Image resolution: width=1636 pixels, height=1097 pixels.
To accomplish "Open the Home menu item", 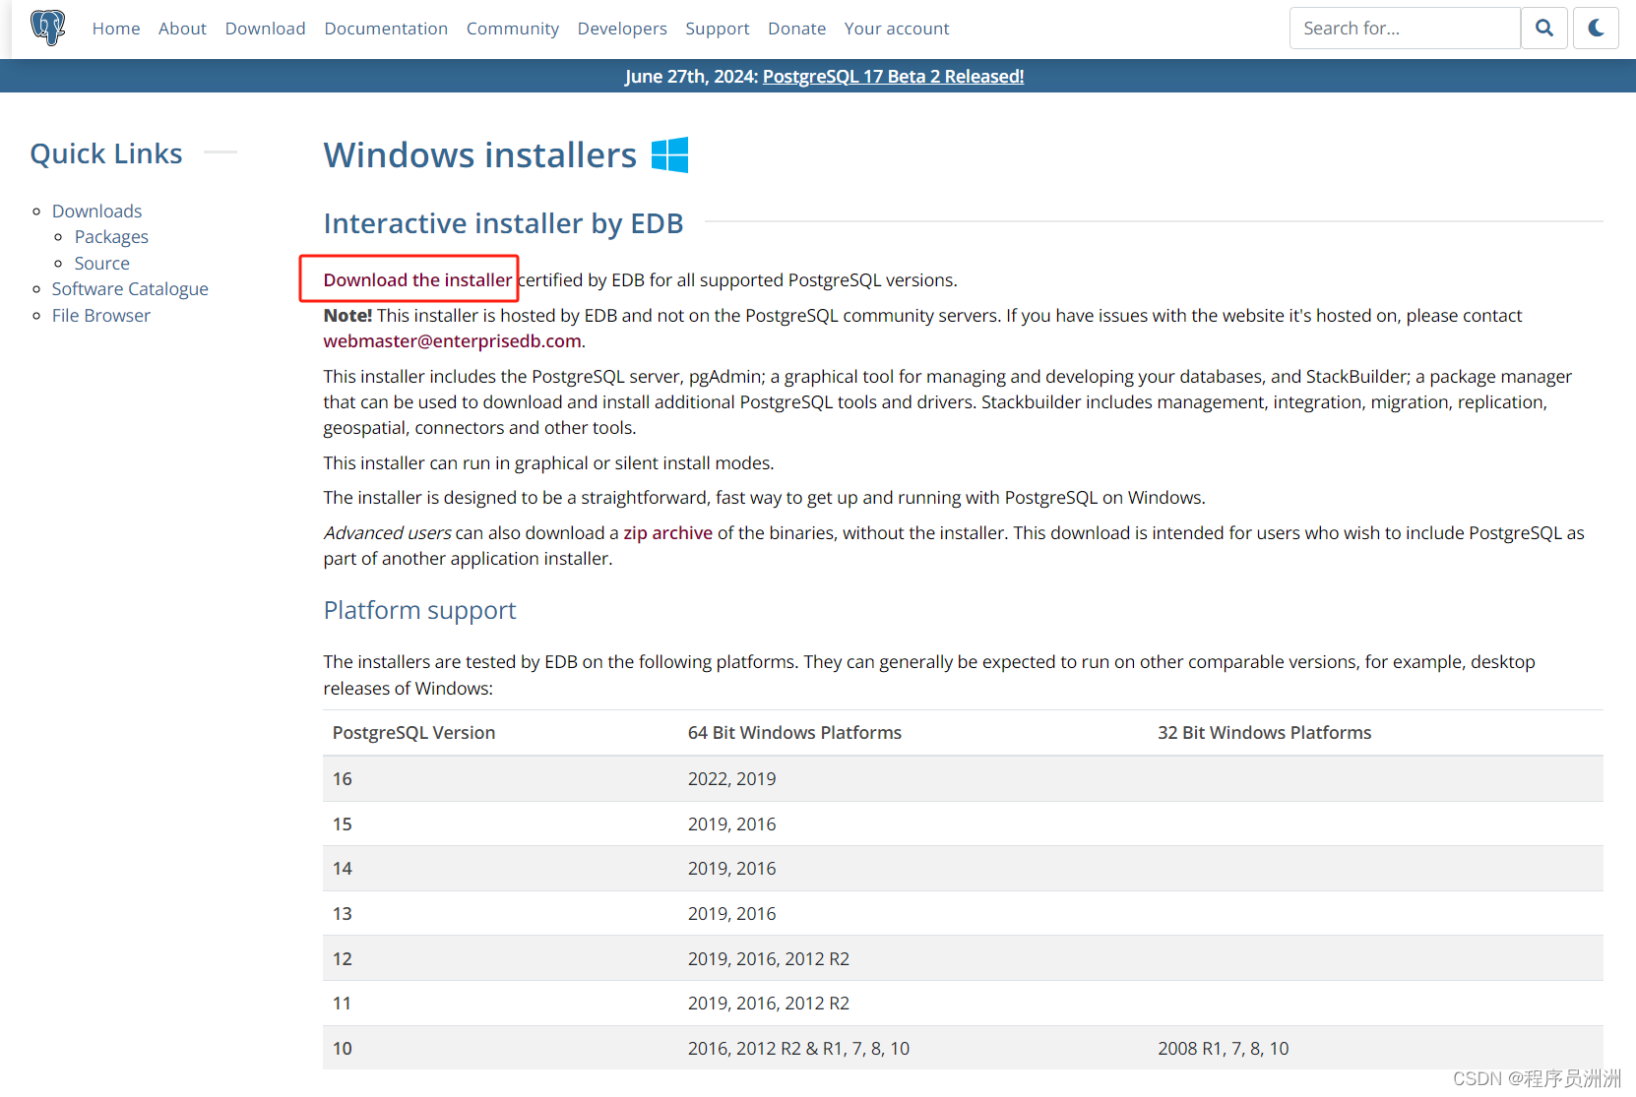I will pyautogui.click(x=116, y=29).
